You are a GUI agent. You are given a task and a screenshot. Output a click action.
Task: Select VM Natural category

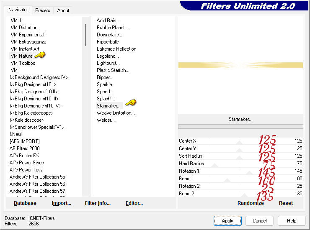coord(22,56)
